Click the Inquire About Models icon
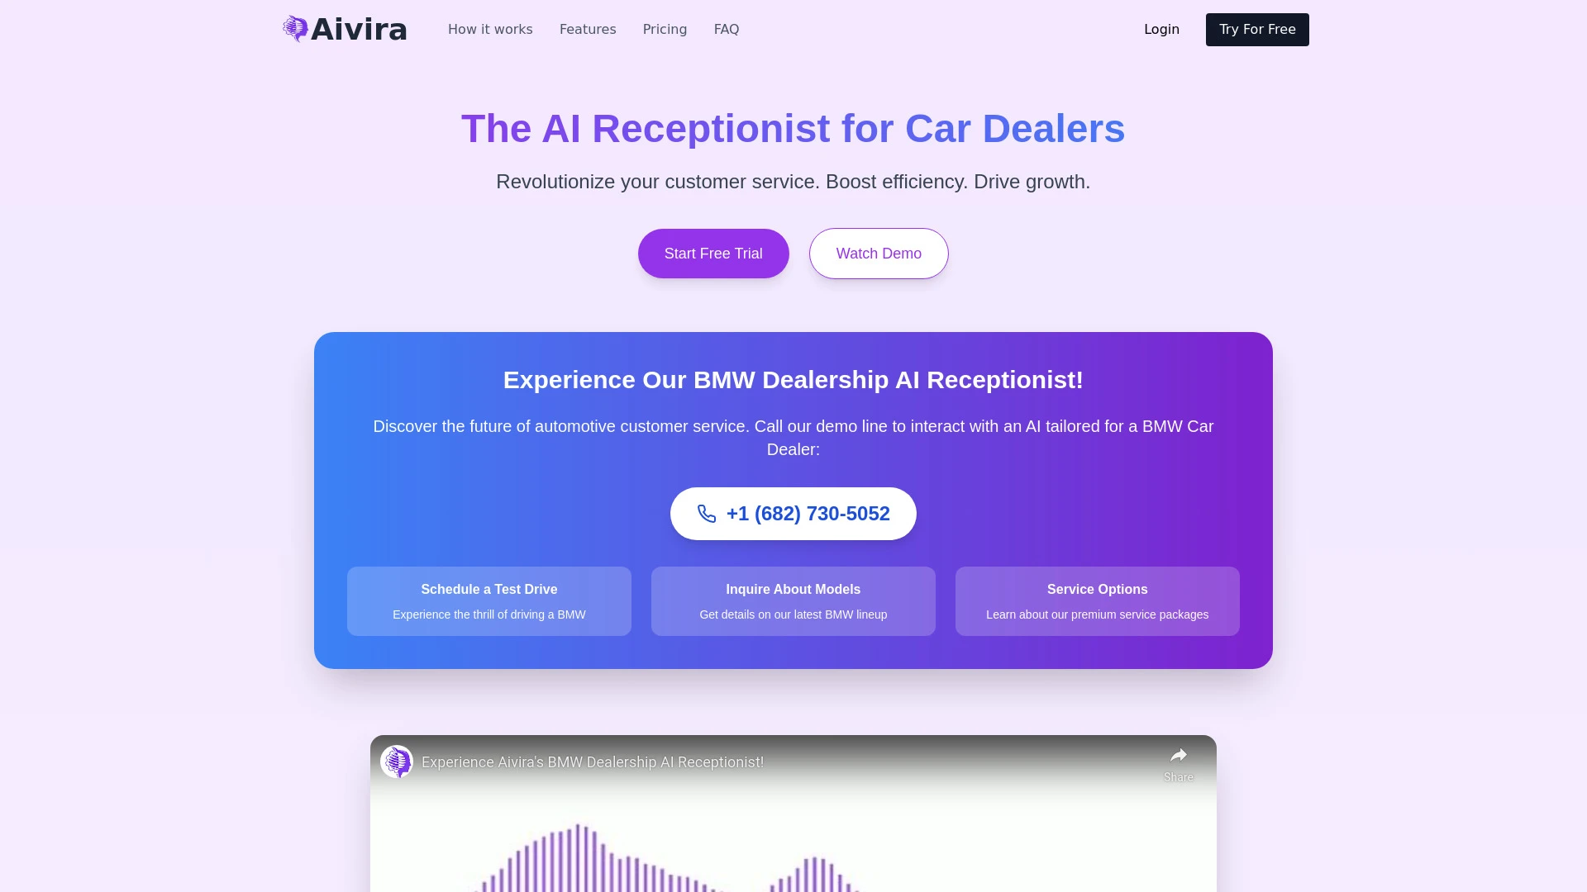The image size is (1587, 892). tap(793, 600)
